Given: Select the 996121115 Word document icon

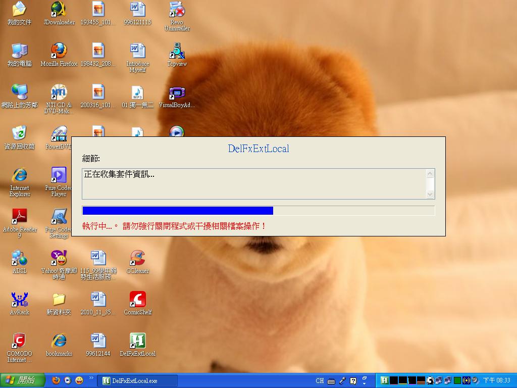Looking at the screenshot, I should (137, 14).
